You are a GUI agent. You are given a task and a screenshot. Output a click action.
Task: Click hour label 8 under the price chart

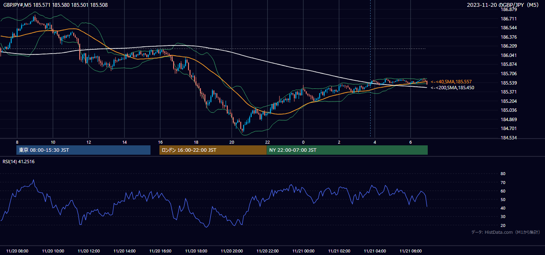17,142
